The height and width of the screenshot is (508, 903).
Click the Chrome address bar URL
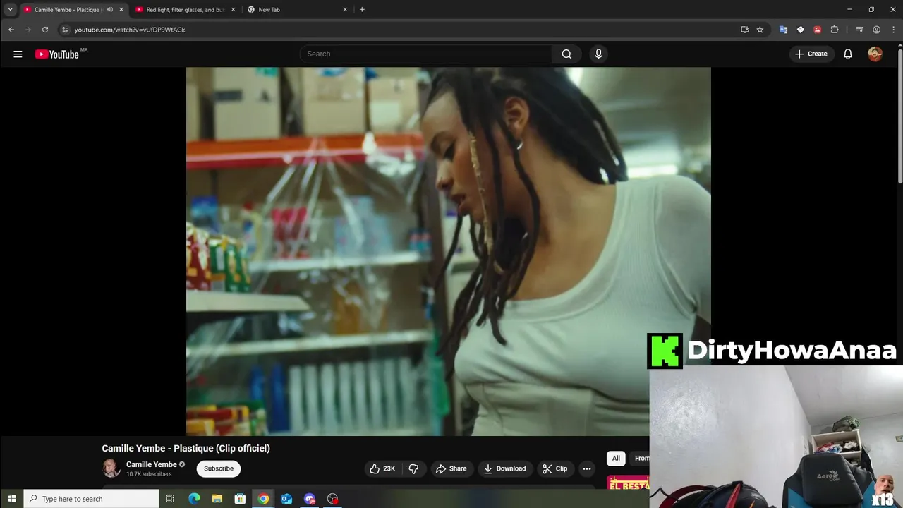[130, 30]
